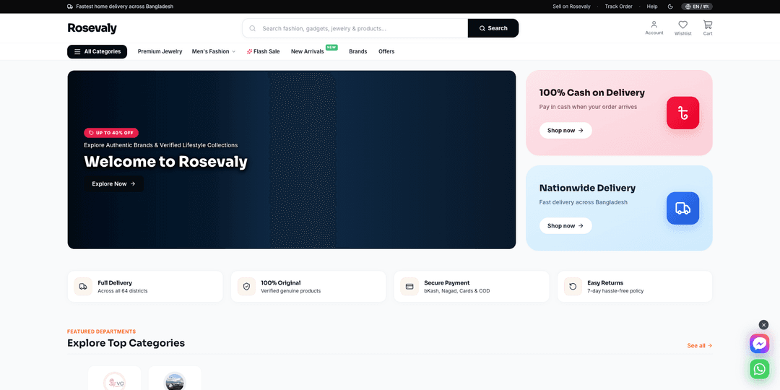The height and width of the screenshot is (390, 780).
Task: Open the All Categories menu
Action: pyautogui.click(x=97, y=52)
